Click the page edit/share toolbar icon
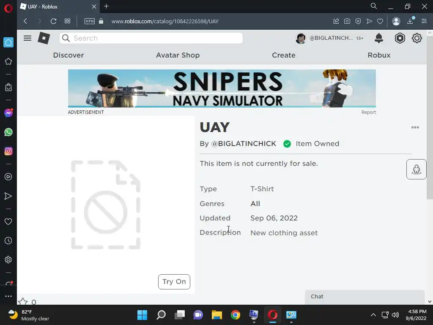 [336, 21]
